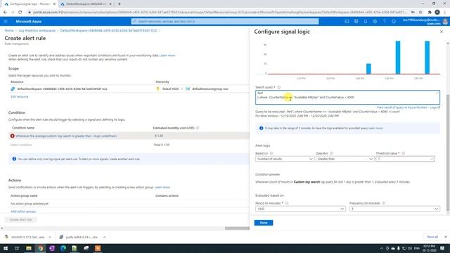Click info icon next to Operator

(331, 153)
